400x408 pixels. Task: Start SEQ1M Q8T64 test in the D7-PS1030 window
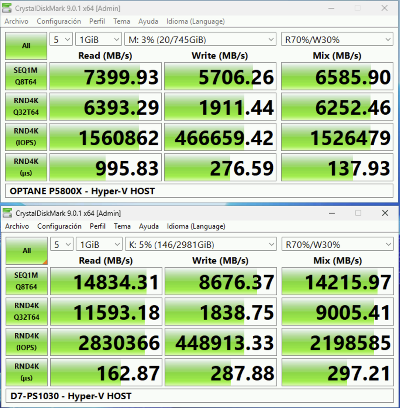[x=27, y=281]
